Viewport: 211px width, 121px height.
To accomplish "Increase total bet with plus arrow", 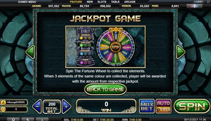I will [66, 106].
